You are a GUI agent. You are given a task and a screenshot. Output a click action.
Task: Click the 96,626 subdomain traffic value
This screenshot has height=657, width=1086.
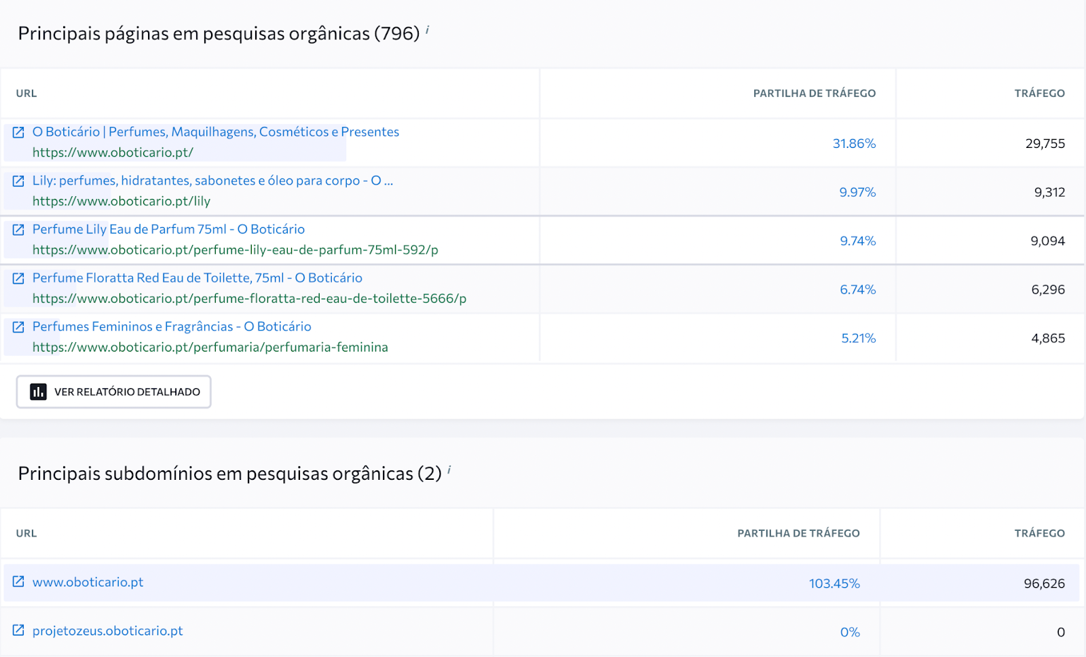[x=1045, y=583]
